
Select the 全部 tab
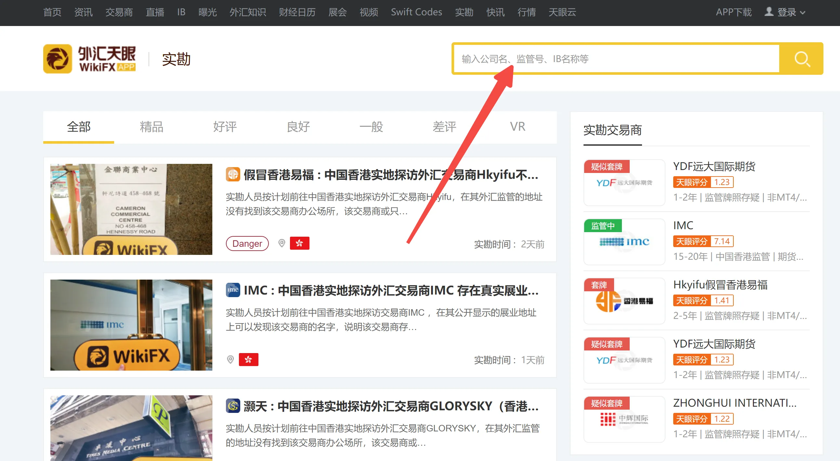(79, 127)
